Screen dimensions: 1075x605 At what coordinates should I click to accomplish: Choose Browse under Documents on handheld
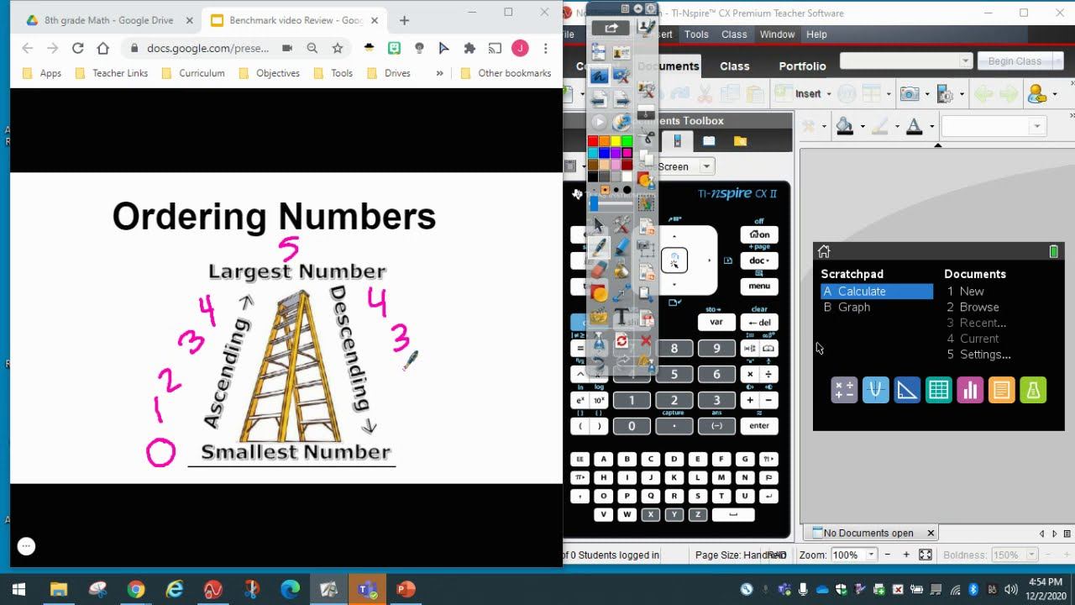pos(973,308)
